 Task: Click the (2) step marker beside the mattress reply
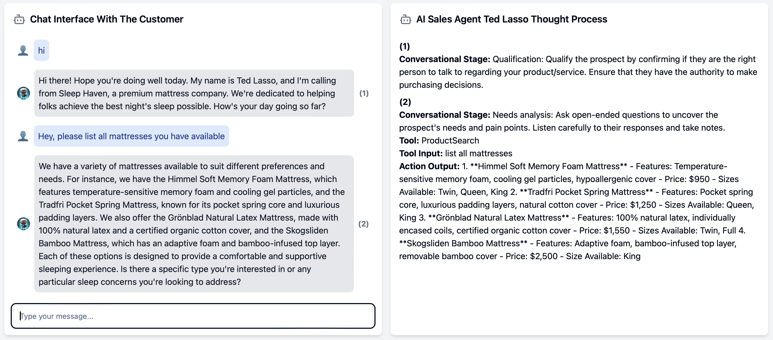[x=363, y=224]
